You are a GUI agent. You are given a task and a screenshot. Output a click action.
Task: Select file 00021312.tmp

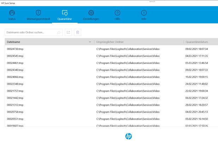click(15, 105)
